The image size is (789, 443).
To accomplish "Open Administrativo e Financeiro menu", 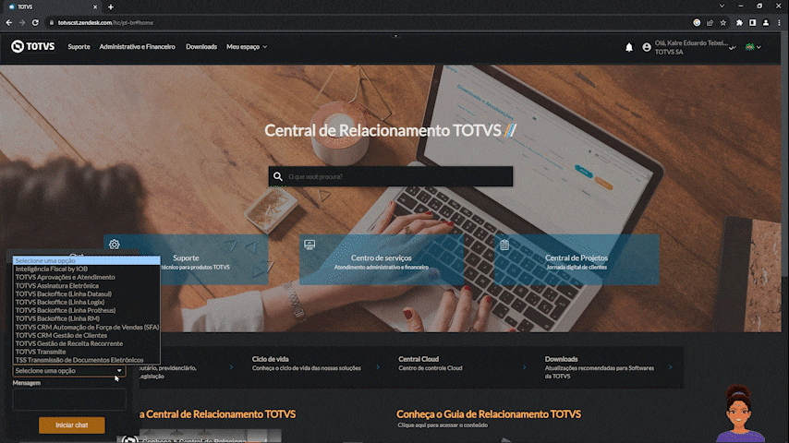I will (x=138, y=47).
